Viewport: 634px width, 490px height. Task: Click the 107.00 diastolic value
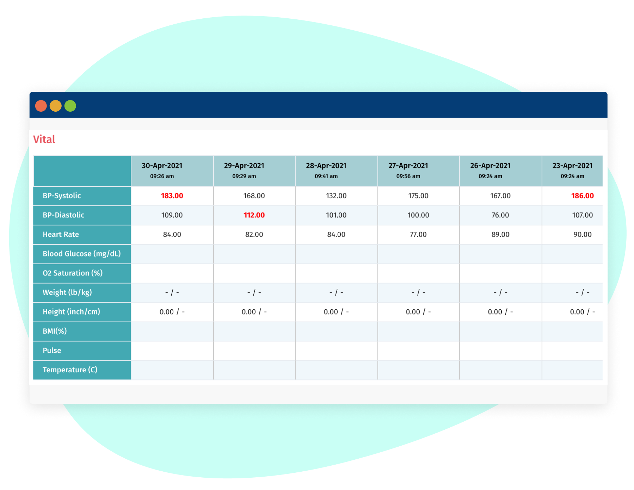pos(583,215)
